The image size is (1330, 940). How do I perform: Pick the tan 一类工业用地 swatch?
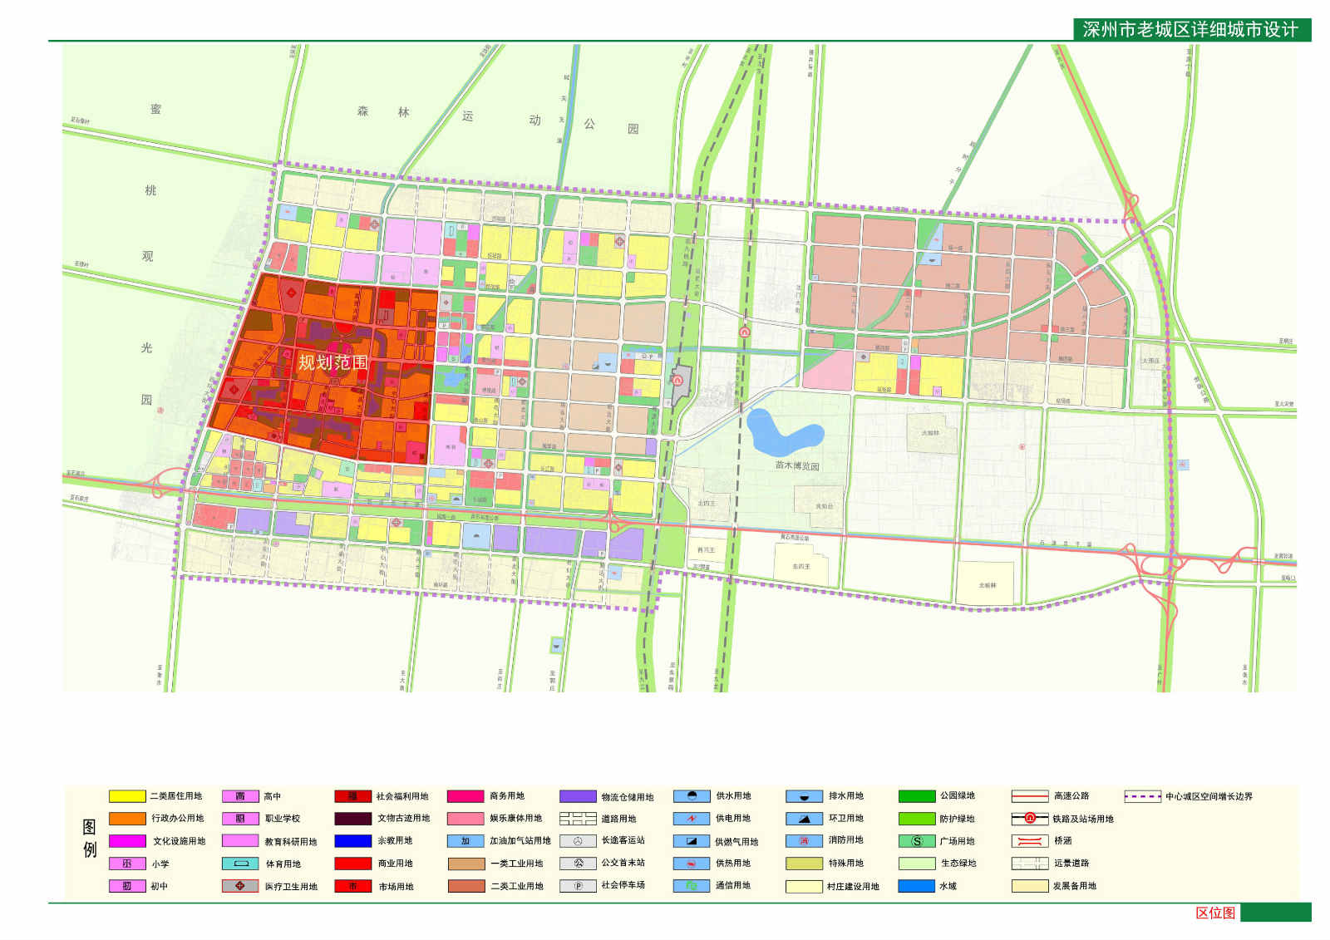coord(465,864)
